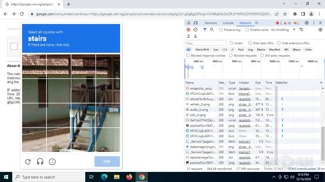The width and height of the screenshot is (325, 182).
Task: Tick the I'm not a robot checkbox
Action: click(x=14, y=46)
